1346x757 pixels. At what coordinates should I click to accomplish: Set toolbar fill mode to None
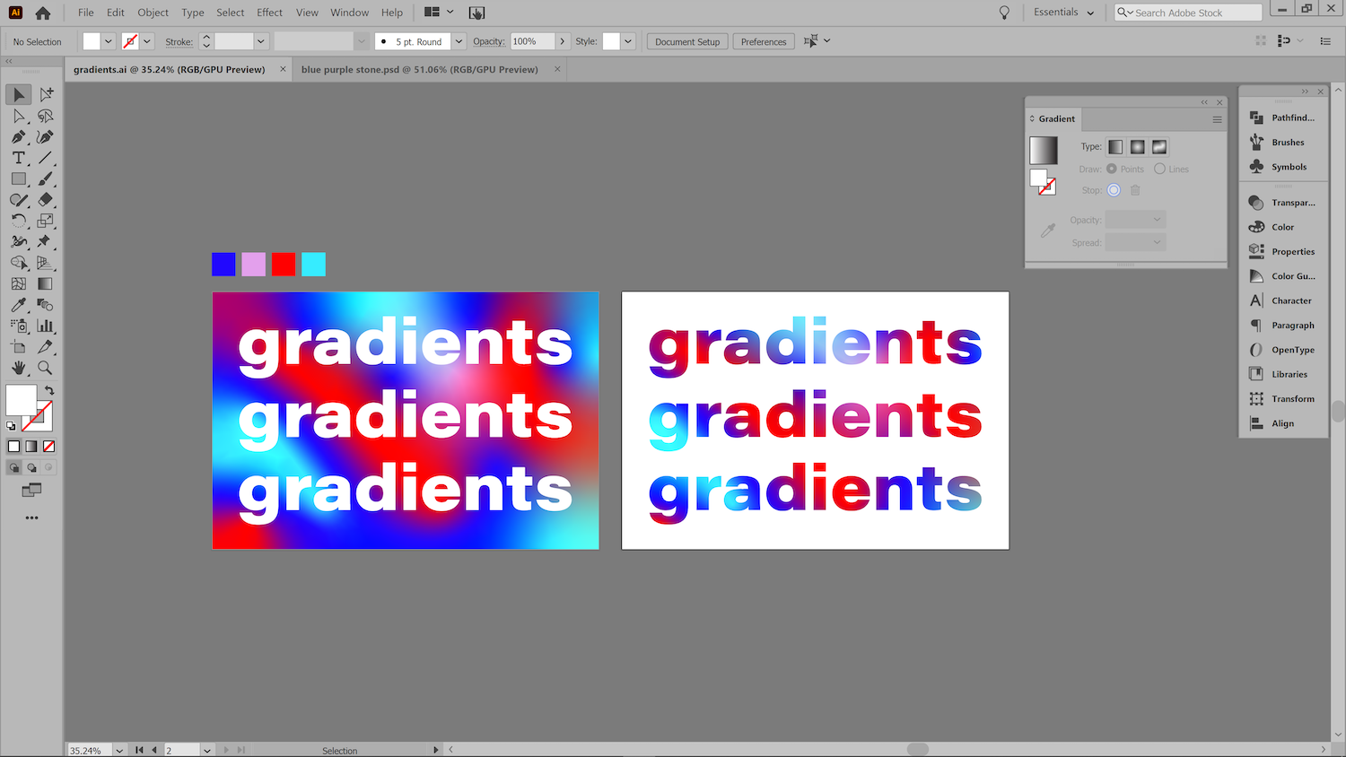[49, 446]
